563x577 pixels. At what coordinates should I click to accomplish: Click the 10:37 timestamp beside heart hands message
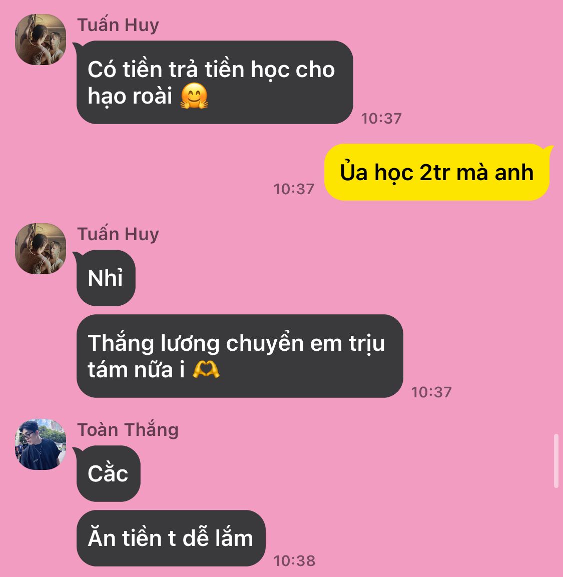point(431,392)
